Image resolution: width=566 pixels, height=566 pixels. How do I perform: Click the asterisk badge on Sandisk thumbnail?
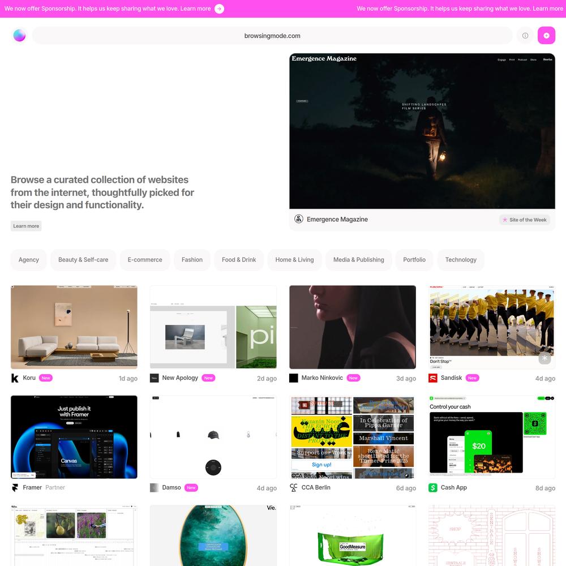[x=544, y=358]
